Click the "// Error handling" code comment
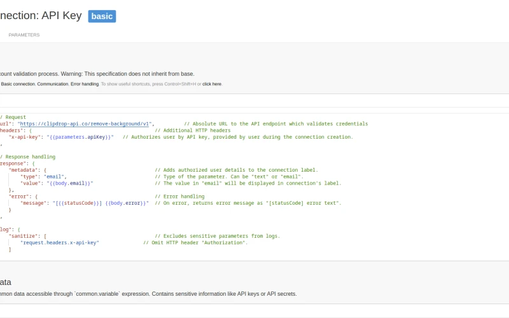Screen dimensions: 509x318 179,197
